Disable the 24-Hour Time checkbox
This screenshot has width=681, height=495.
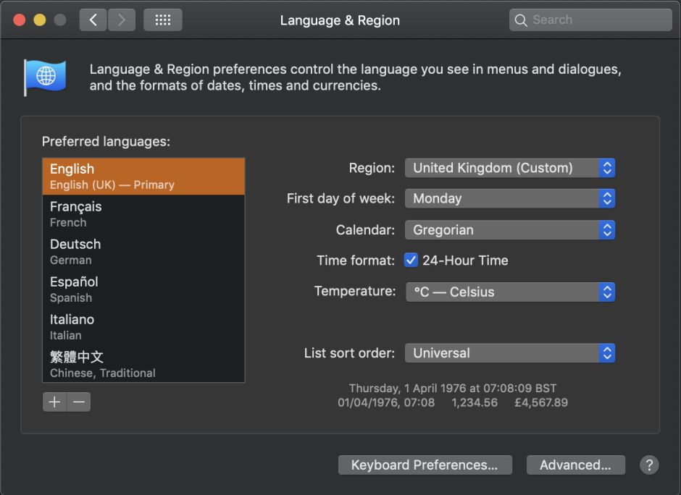411,261
